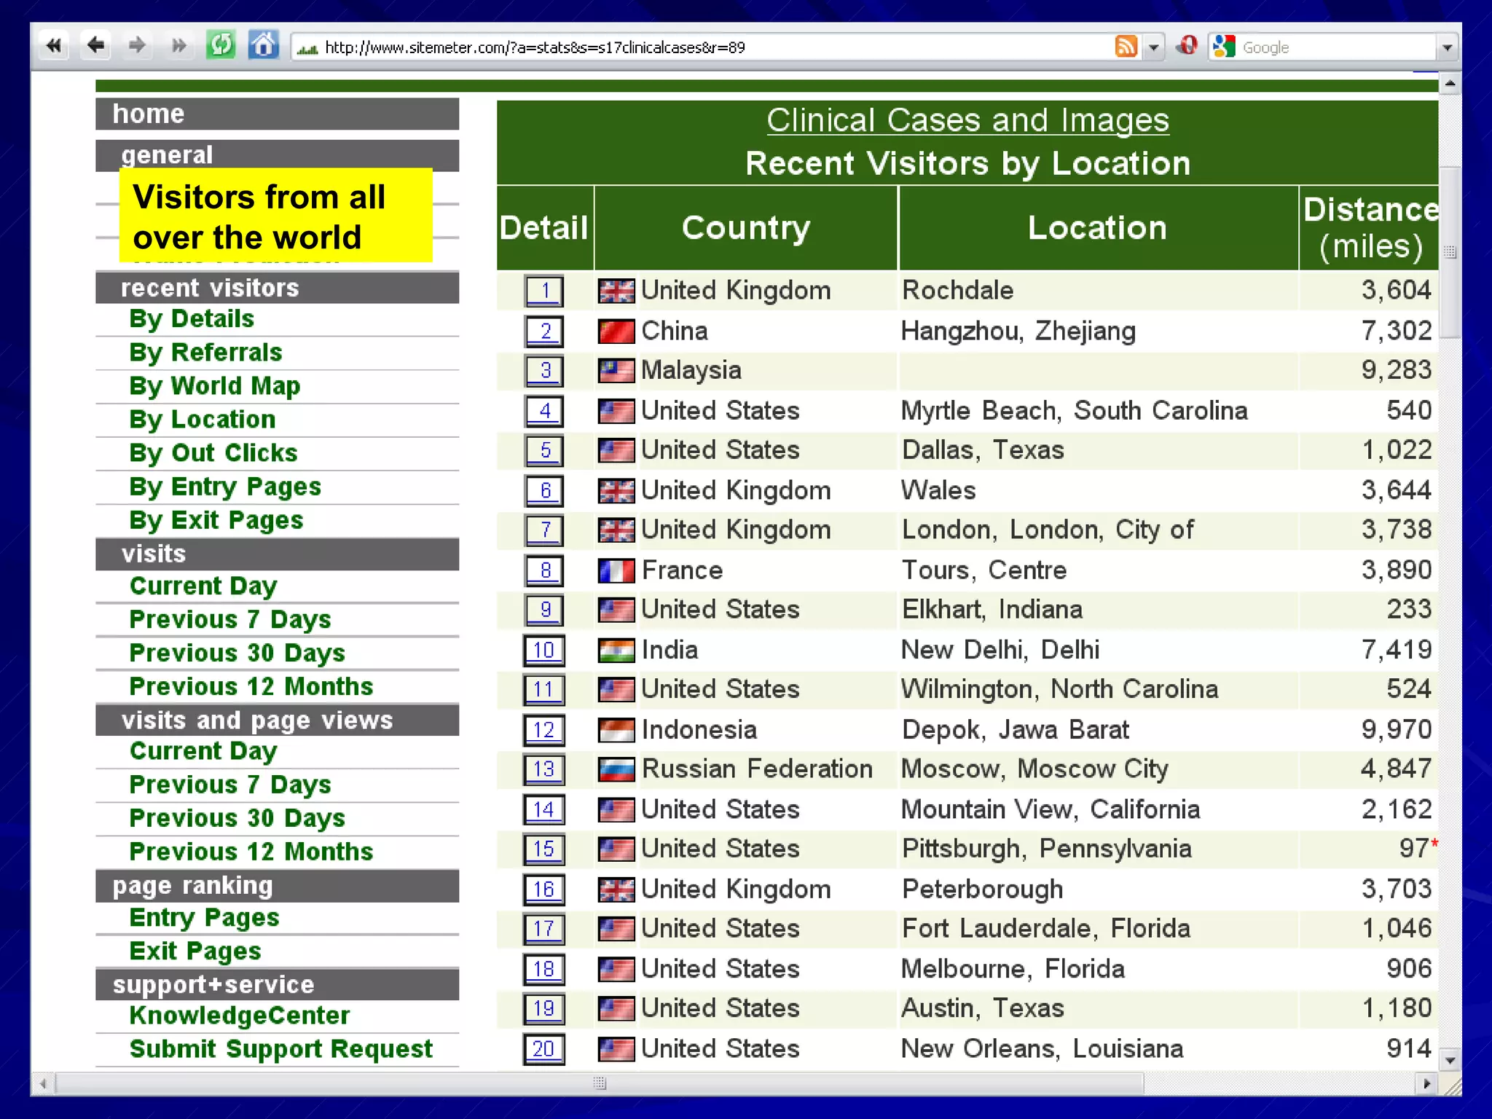Go back with the left arrow button
Viewport: 1492px width, 1119px height.
click(x=95, y=47)
